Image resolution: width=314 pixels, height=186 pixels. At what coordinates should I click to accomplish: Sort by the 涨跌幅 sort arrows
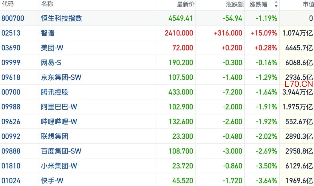[x=276, y=4]
